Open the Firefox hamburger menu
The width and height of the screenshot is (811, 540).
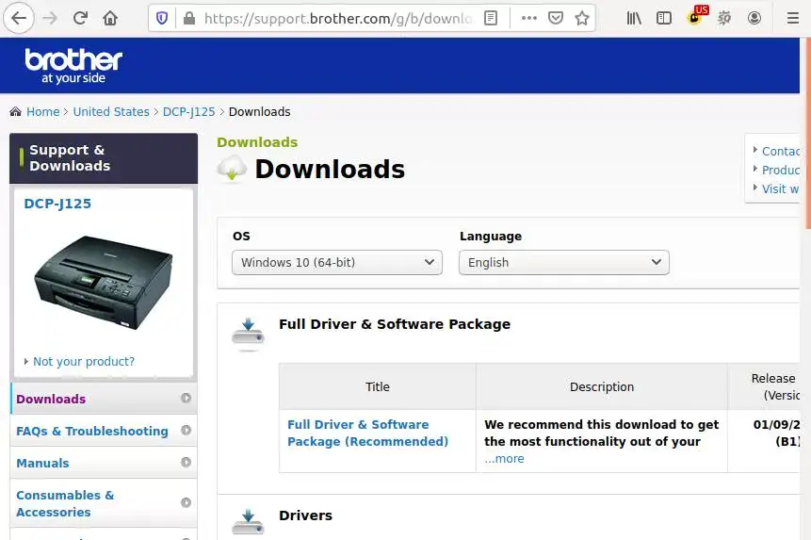(x=793, y=19)
